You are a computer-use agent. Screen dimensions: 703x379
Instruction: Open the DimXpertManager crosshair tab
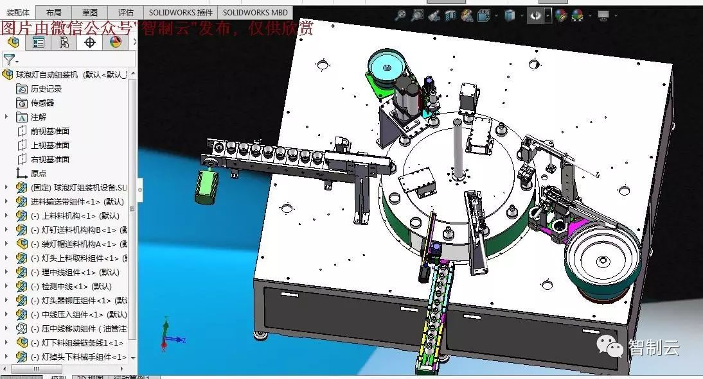point(90,42)
